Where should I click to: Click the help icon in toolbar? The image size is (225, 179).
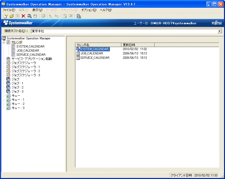79,16
